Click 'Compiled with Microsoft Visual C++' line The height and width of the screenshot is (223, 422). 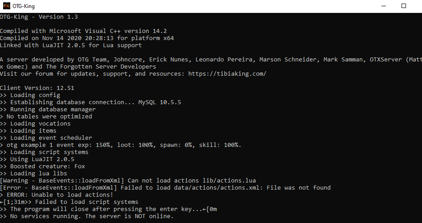(83, 31)
